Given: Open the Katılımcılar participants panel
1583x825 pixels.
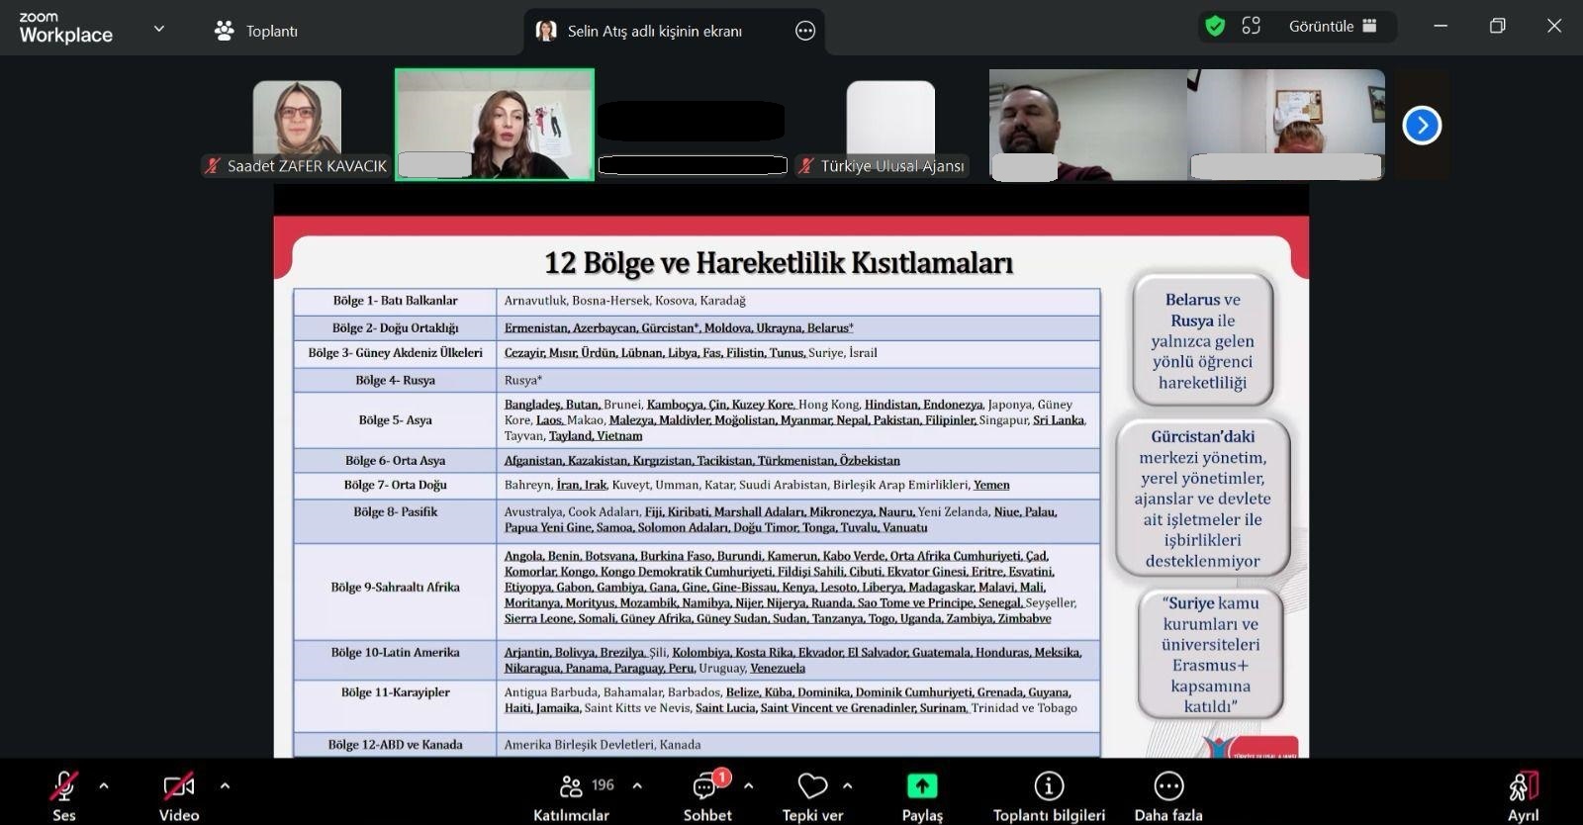Looking at the screenshot, I should click(572, 787).
